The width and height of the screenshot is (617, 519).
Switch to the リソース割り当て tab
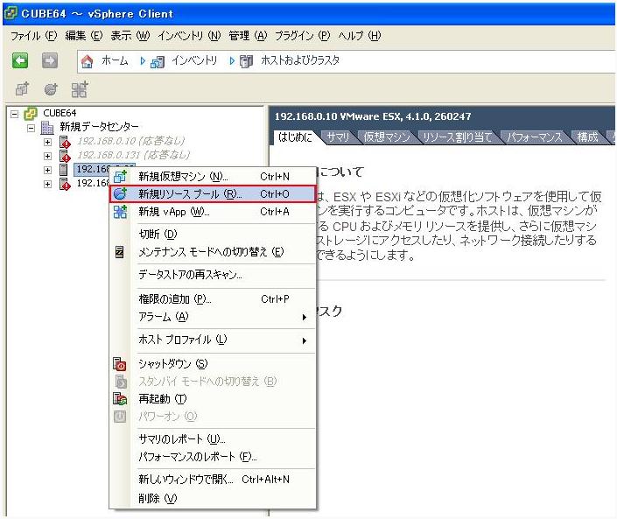457,137
